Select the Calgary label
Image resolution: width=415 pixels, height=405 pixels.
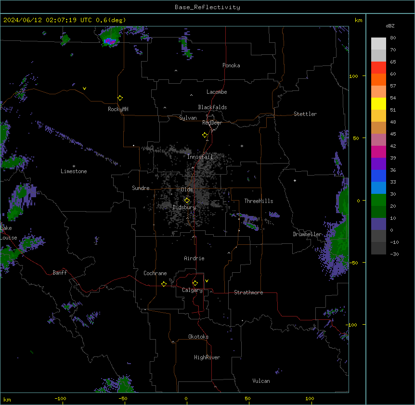click(192, 290)
